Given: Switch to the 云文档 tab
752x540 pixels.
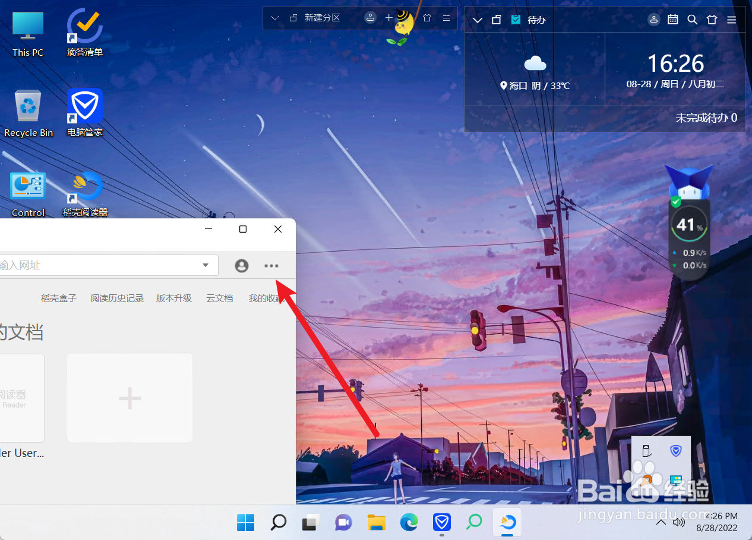Looking at the screenshot, I should pyautogui.click(x=220, y=298).
